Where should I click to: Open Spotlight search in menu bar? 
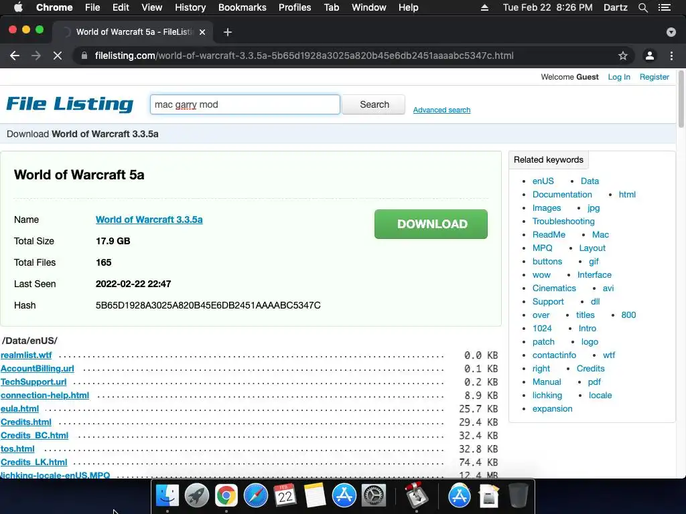click(x=642, y=7)
